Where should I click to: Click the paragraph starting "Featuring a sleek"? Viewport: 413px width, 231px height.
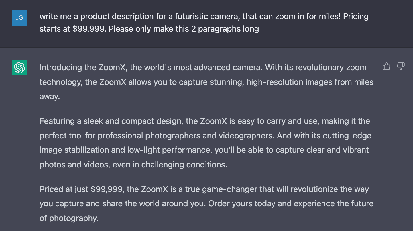click(x=204, y=143)
